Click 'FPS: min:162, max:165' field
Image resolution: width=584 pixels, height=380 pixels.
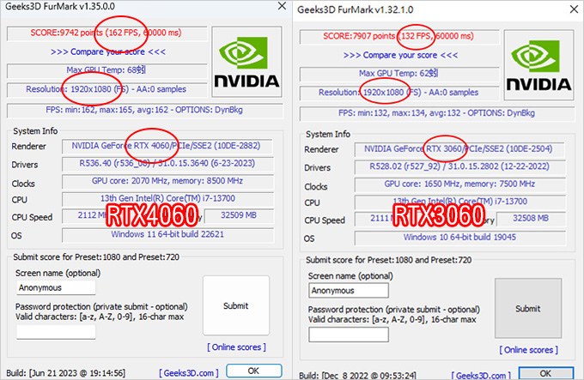pyautogui.click(x=144, y=110)
